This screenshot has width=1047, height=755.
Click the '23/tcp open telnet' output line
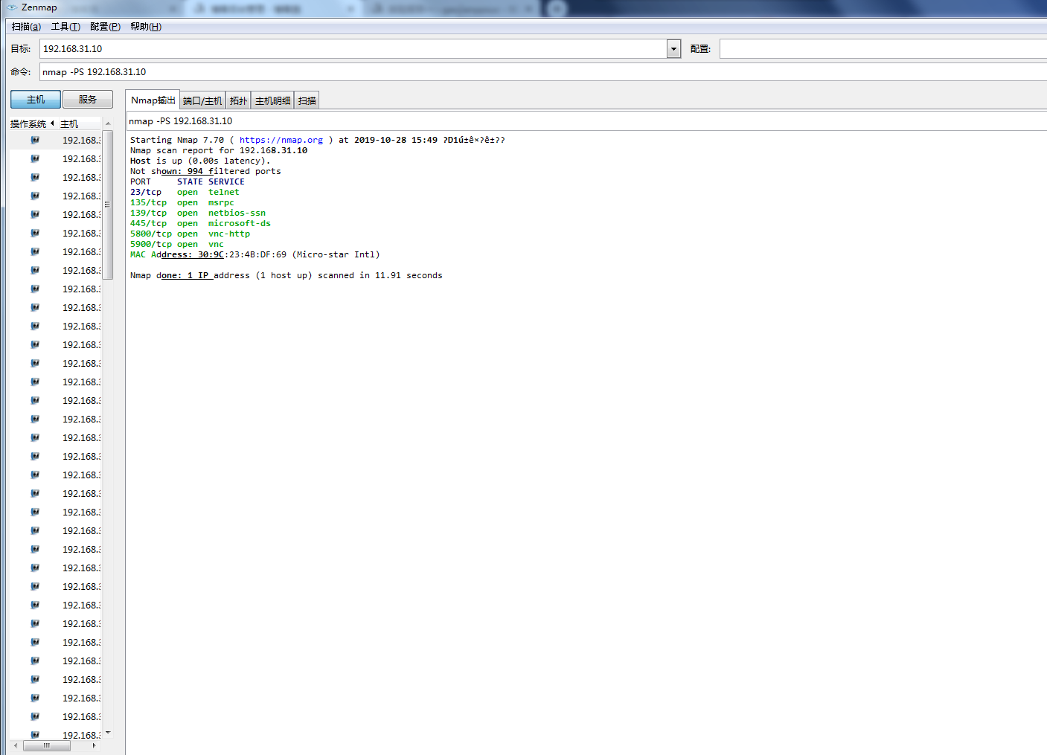[185, 192]
